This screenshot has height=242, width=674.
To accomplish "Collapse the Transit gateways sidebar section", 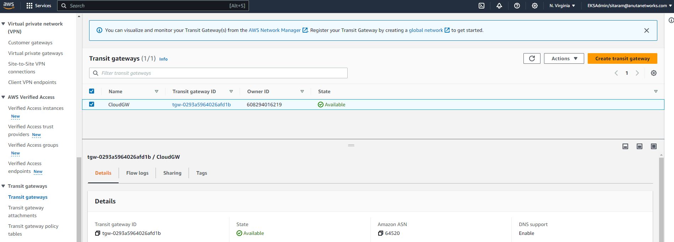I will pyautogui.click(x=3, y=186).
